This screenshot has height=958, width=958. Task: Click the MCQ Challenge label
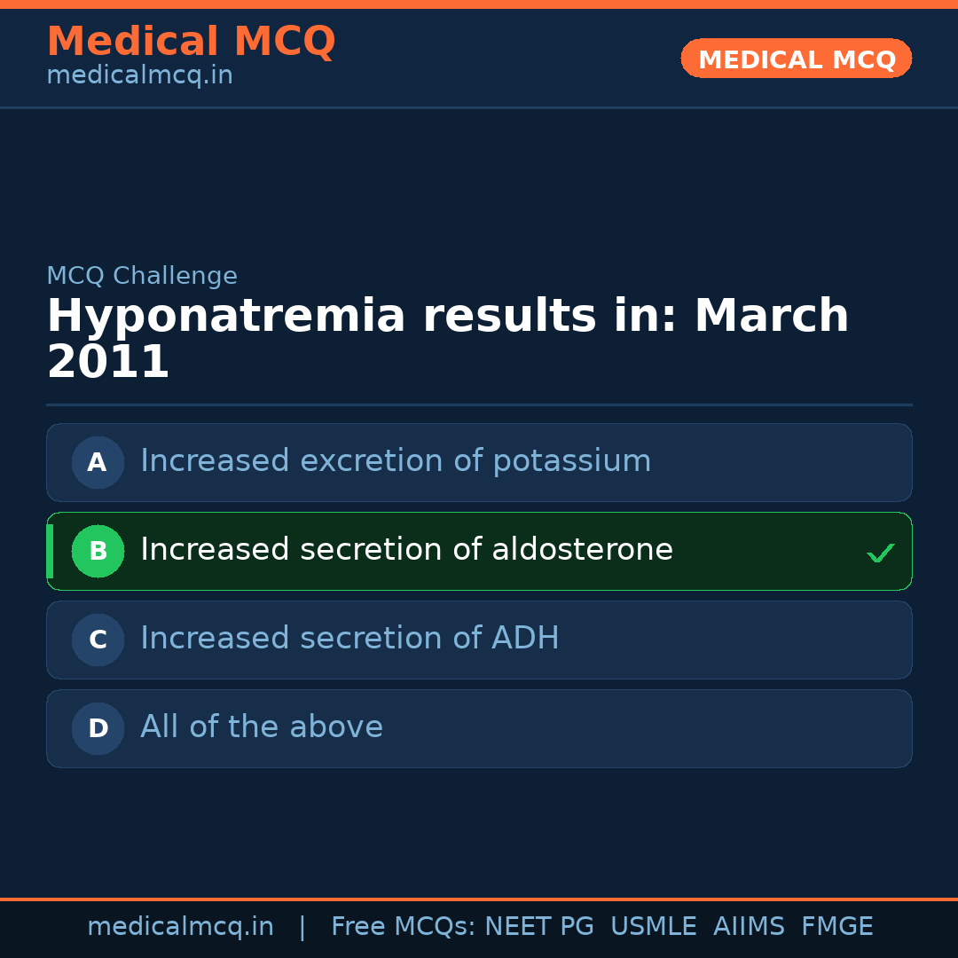(x=142, y=276)
